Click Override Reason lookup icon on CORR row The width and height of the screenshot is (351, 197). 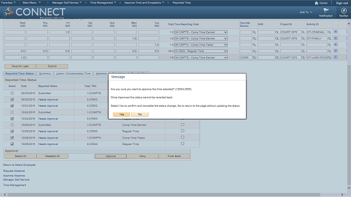254,57
